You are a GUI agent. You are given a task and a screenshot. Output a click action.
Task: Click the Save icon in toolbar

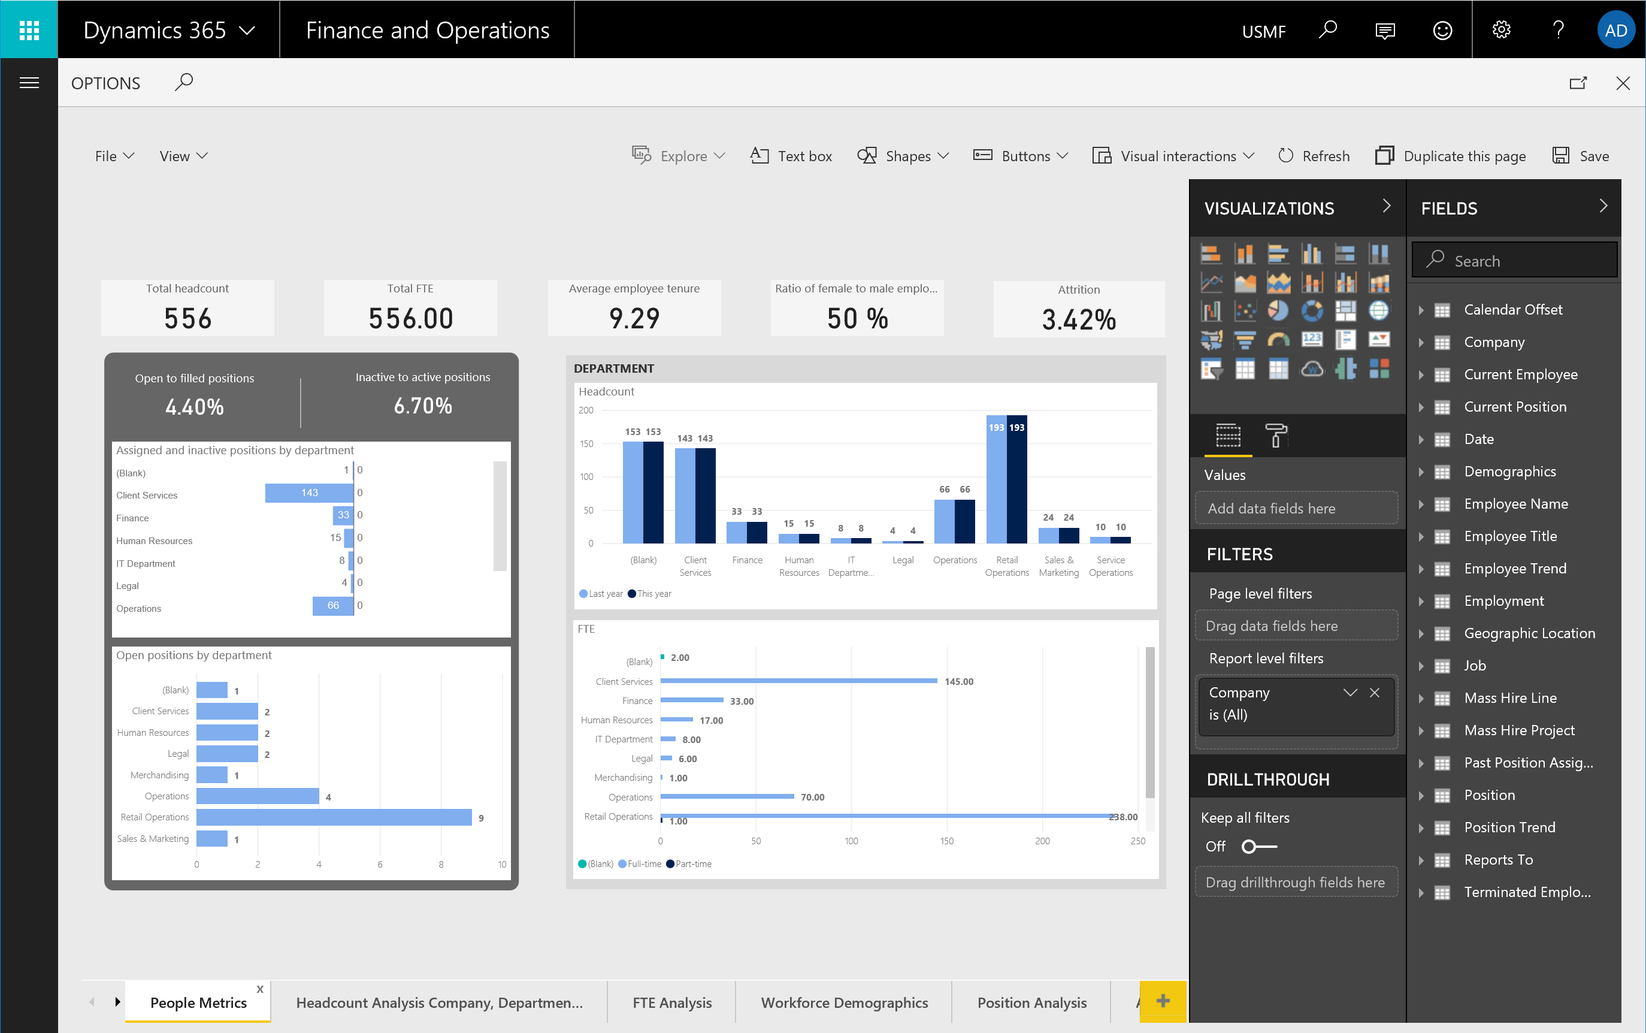click(1560, 156)
